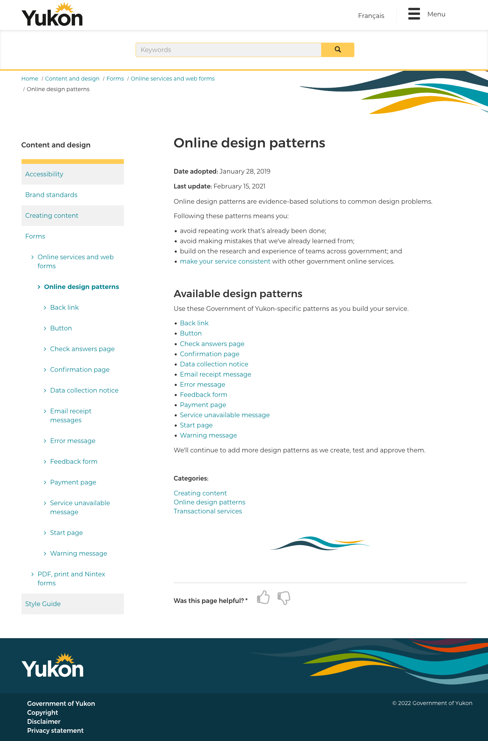Click the white Yukon logo in footer

(x=52, y=666)
